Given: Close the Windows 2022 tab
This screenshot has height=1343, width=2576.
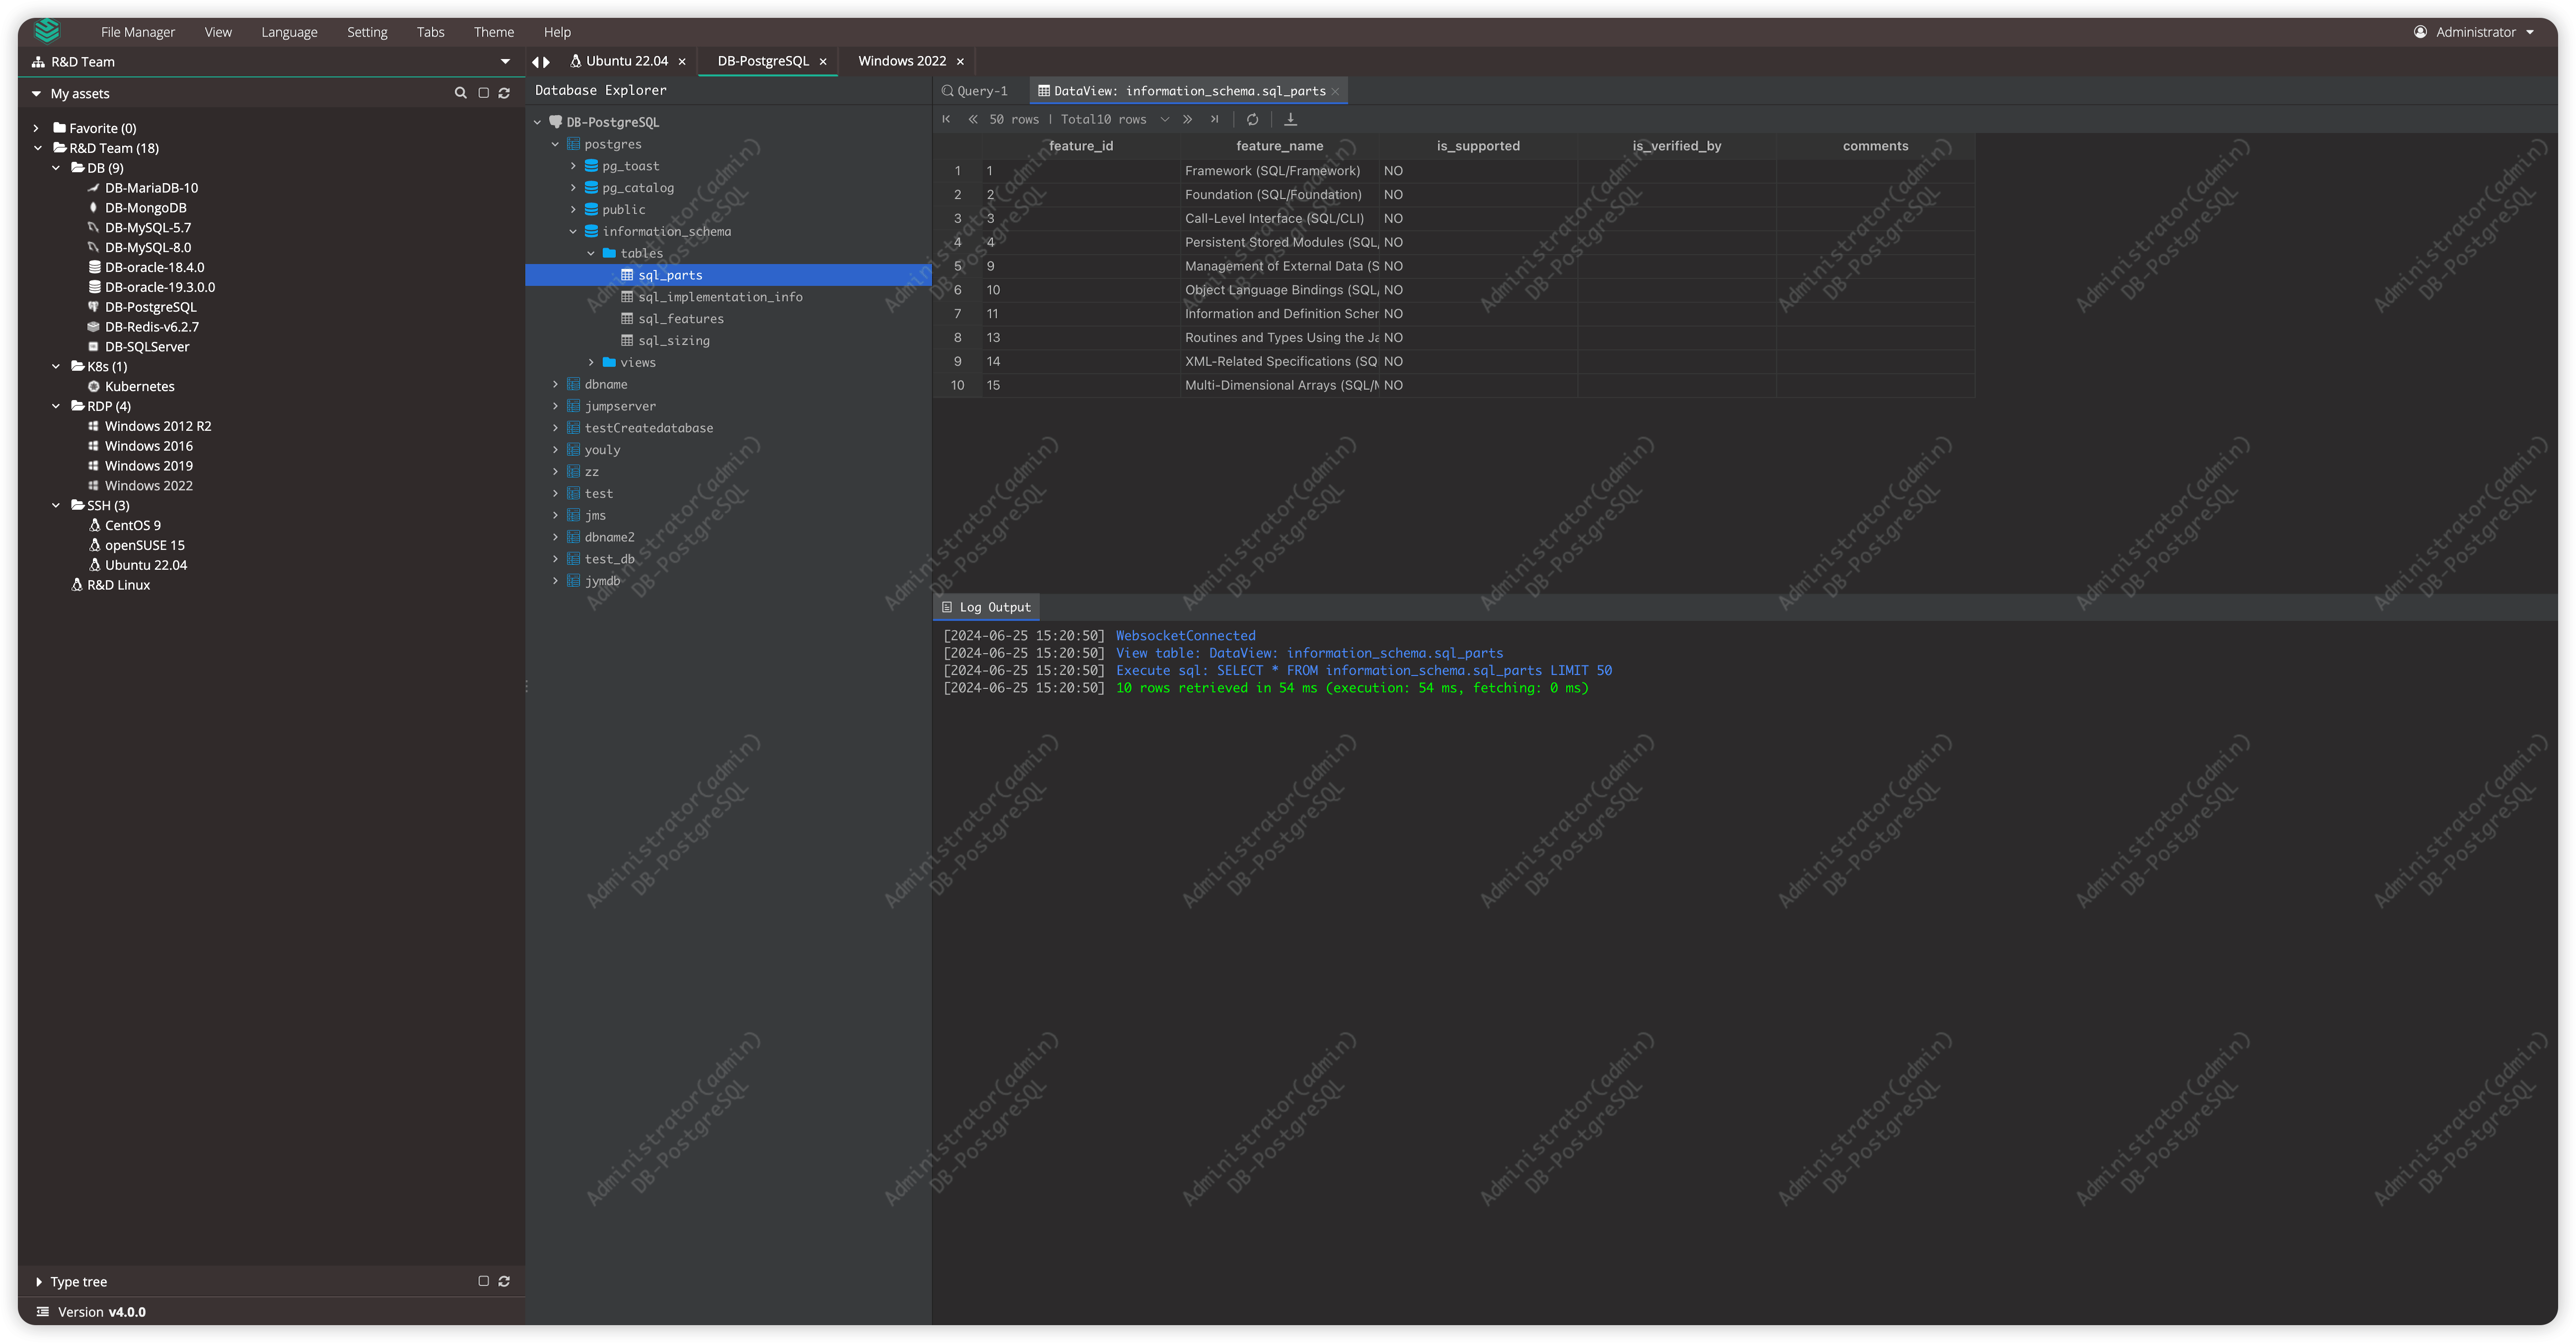Looking at the screenshot, I should pyautogui.click(x=960, y=62).
